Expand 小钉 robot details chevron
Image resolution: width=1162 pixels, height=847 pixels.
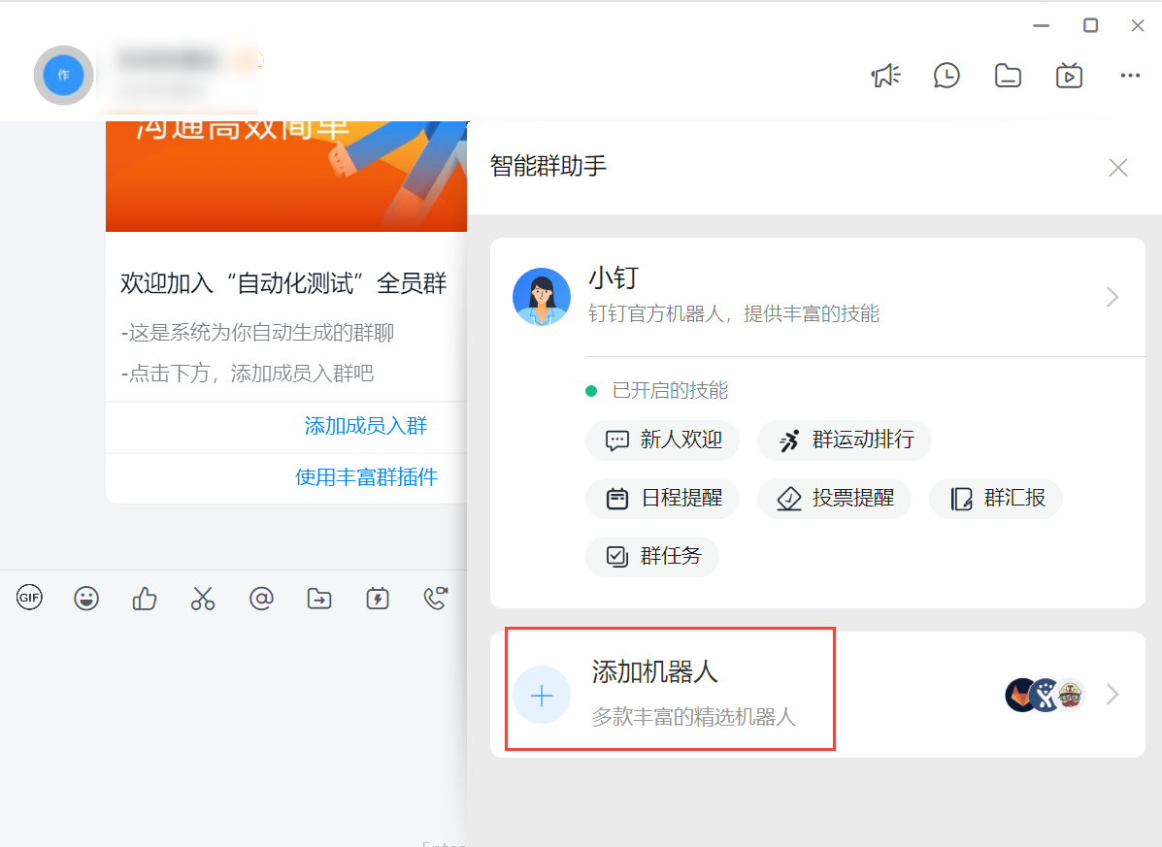1112,297
